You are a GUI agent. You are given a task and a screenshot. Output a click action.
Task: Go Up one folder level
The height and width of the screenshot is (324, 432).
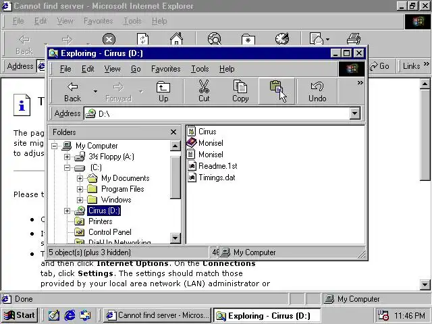[163, 92]
